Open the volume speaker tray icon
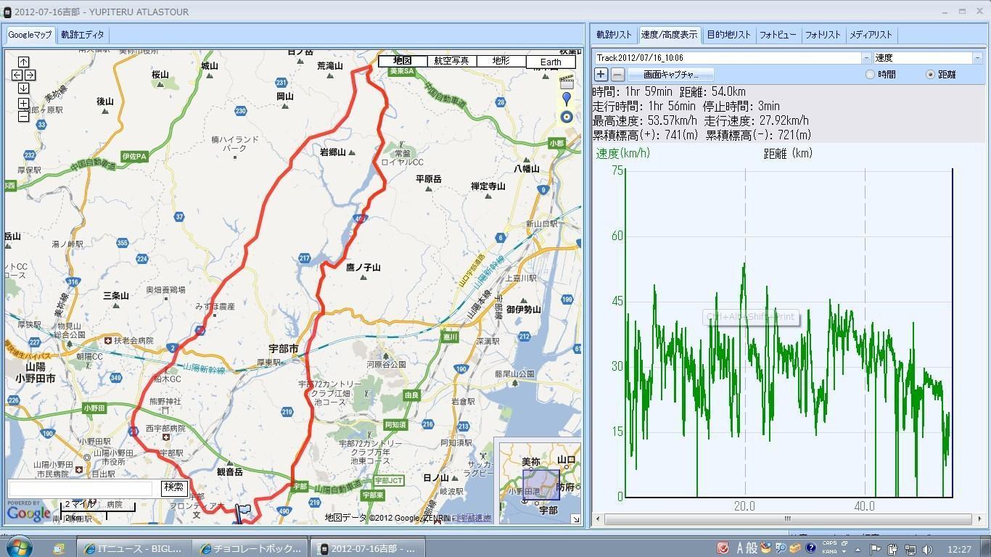Image resolution: width=991 pixels, height=557 pixels. point(928,549)
